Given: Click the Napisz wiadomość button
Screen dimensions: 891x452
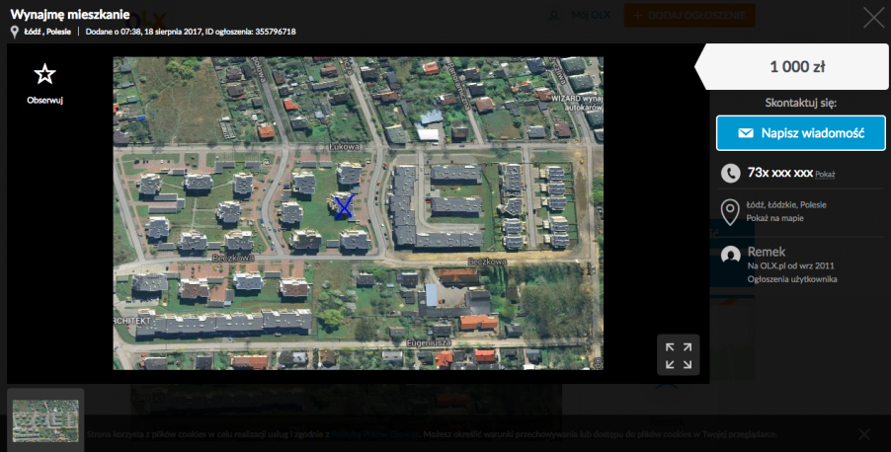Looking at the screenshot, I should [x=801, y=133].
